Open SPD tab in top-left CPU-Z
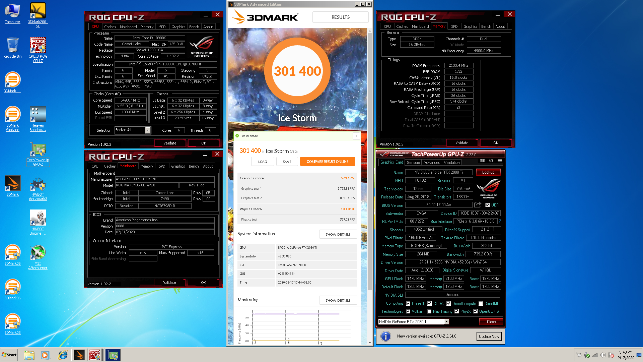Screen dimensions: 643x362 tap(162, 27)
